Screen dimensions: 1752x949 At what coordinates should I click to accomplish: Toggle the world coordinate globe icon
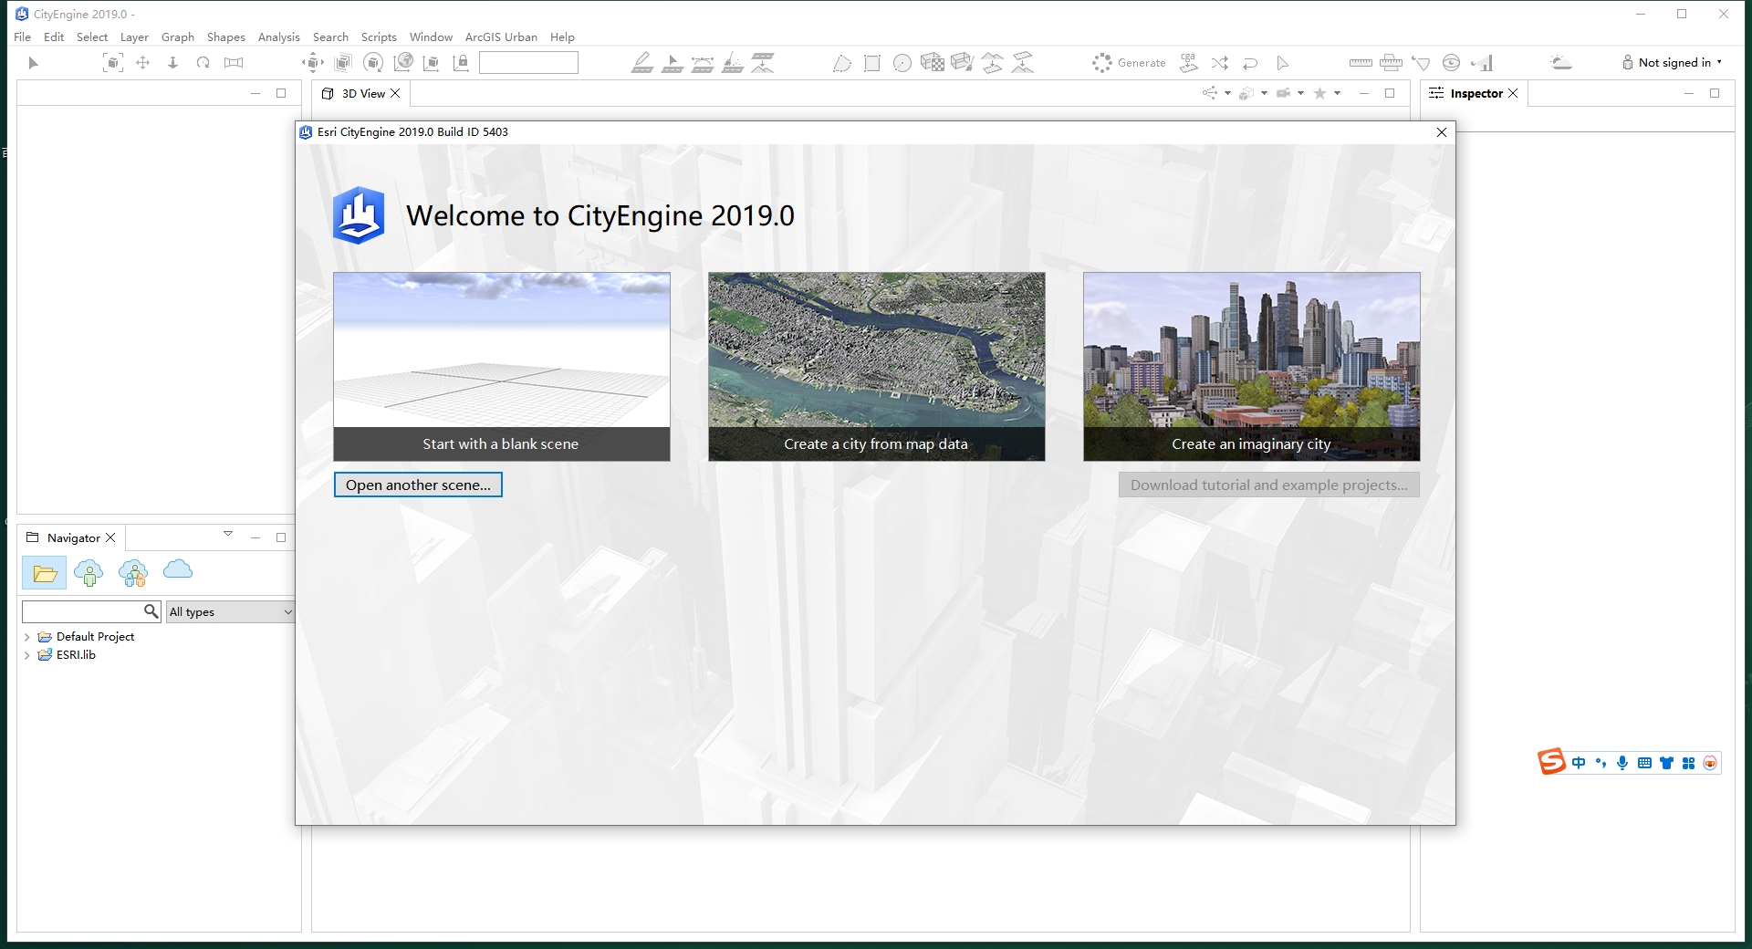pyautogui.click(x=403, y=63)
